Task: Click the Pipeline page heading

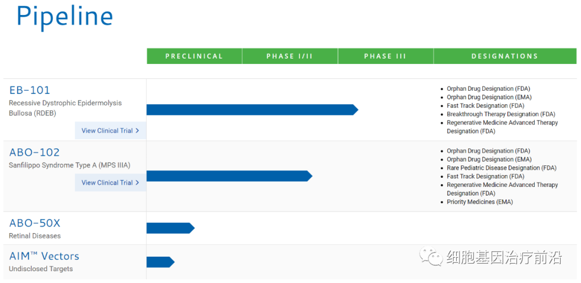Action: (65, 16)
